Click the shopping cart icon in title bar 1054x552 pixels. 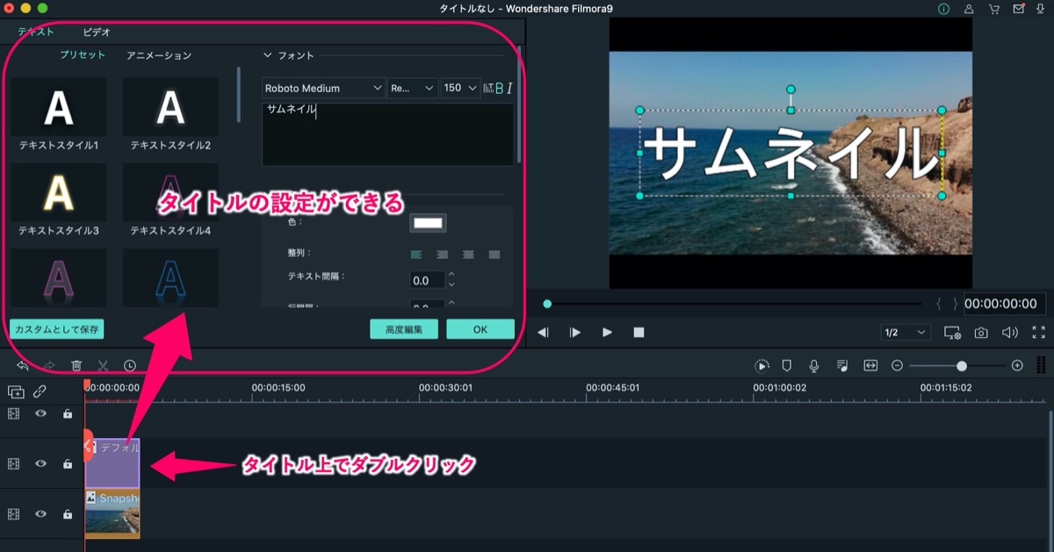click(993, 9)
